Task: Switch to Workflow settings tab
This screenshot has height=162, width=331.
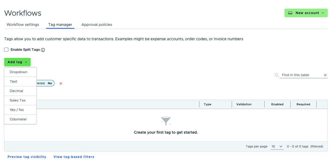Action: (23, 25)
